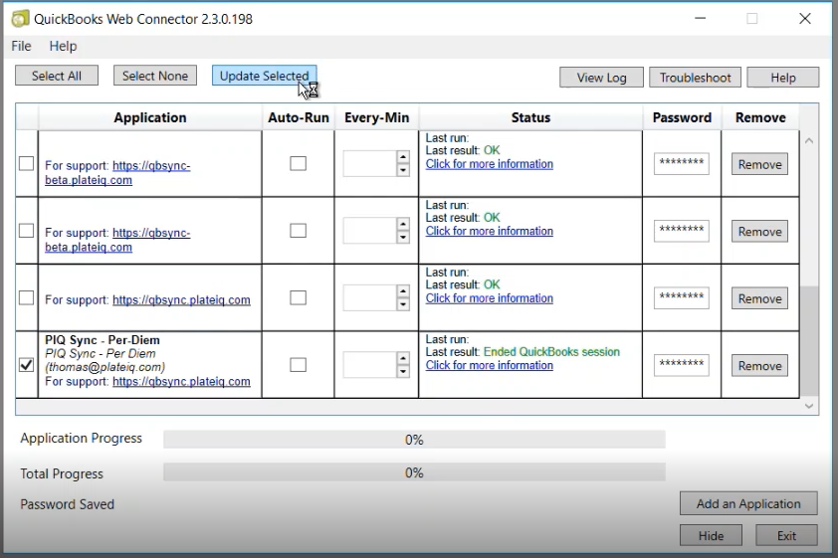Tick the first qbsync-beta row selection checkbox

(x=26, y=163)
